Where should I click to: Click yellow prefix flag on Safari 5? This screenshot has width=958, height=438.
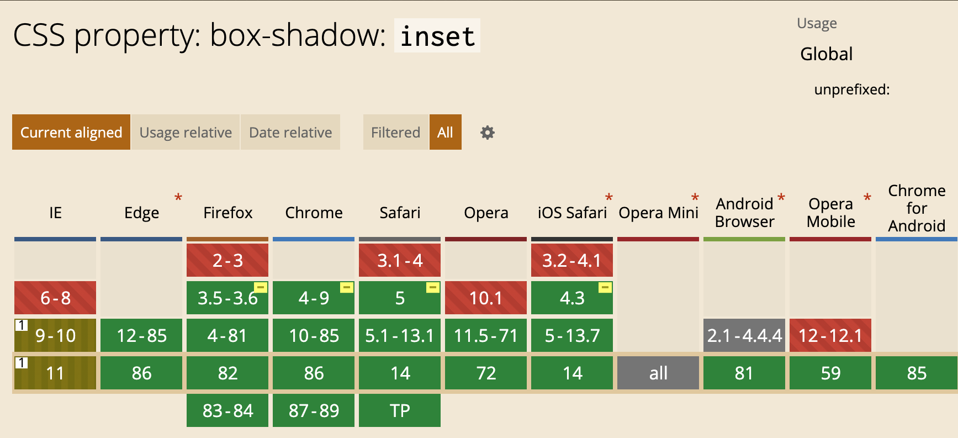coord(433,287)
